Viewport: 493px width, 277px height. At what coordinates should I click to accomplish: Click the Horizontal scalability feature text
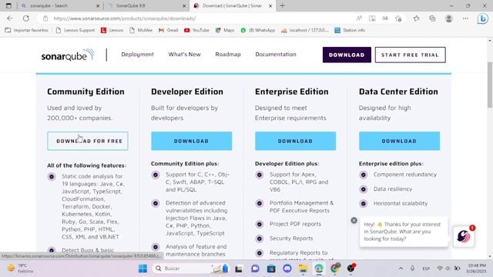(401, 203)
